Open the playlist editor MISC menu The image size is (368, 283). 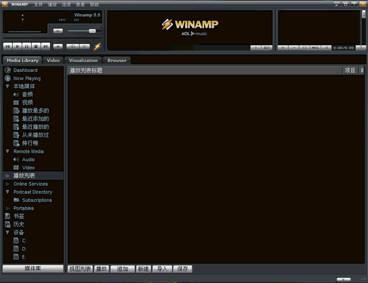click(x=315, y=48)
